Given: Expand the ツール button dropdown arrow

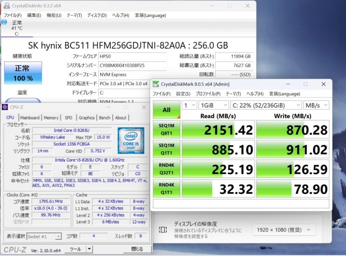Looking at the screenshot, I should [89, 249].
